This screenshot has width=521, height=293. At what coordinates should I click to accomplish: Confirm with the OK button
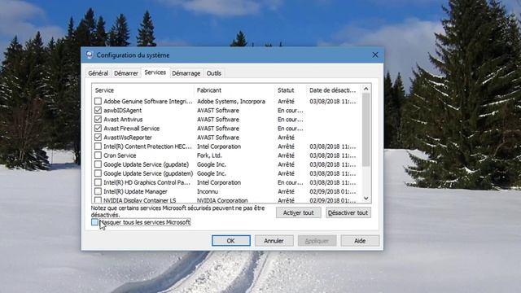pyautogui.click(x=231, y=241)
